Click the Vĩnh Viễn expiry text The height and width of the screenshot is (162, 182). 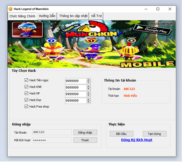pyautogui.click(x=130, y=96)
